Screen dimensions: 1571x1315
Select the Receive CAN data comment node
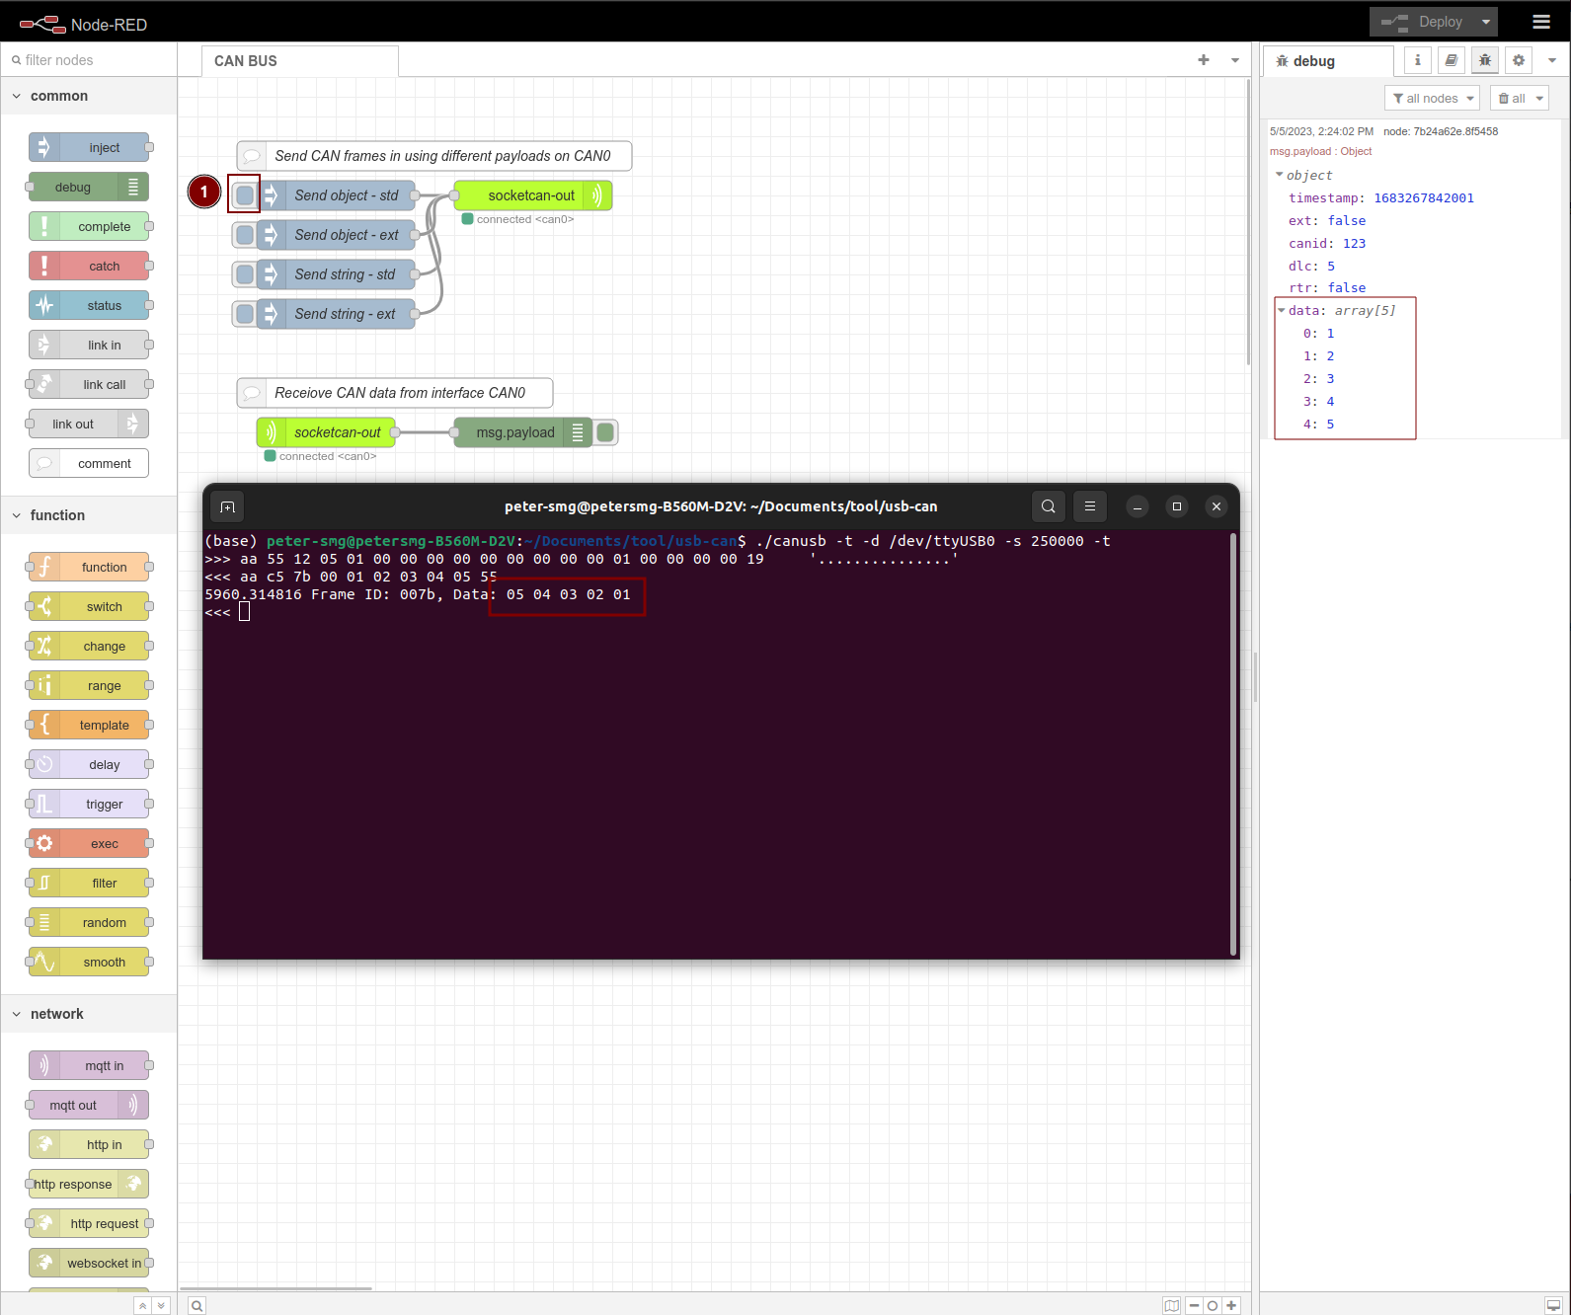(x=395, y=393)
